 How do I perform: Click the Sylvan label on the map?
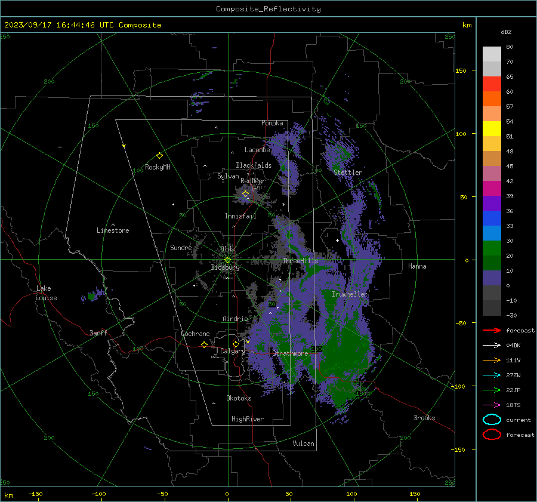tap(228, 176)
